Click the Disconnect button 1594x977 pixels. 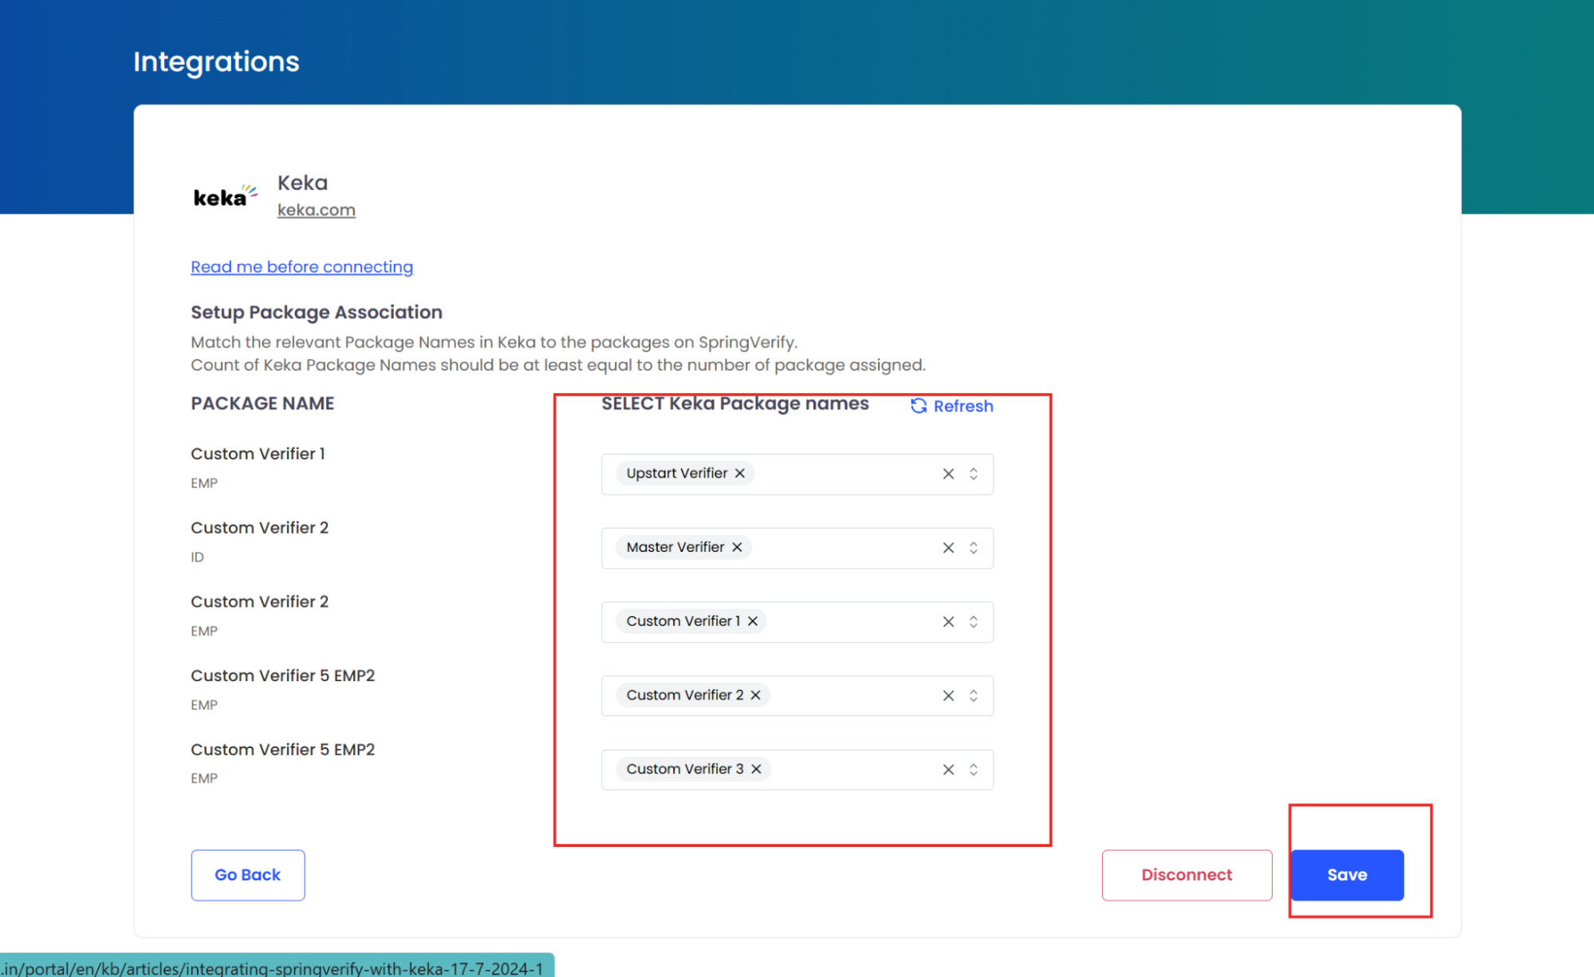tap(1186, 875)
